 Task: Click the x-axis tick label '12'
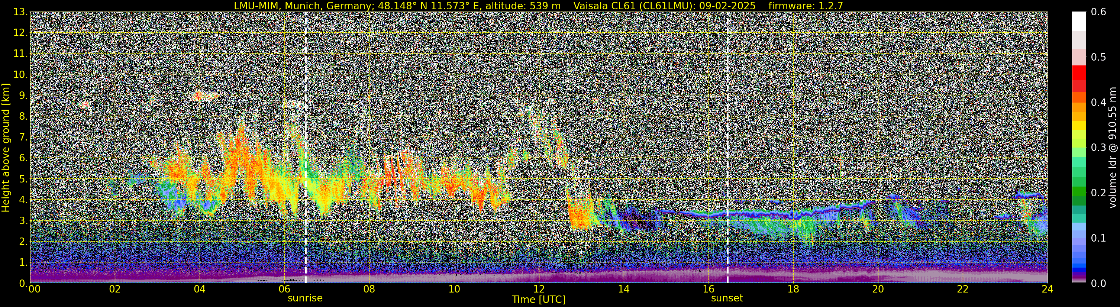click(x=539, y=289)
